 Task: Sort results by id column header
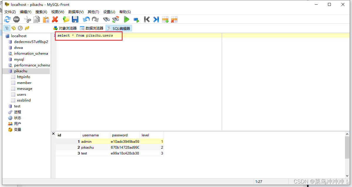(x=68, y=135)
